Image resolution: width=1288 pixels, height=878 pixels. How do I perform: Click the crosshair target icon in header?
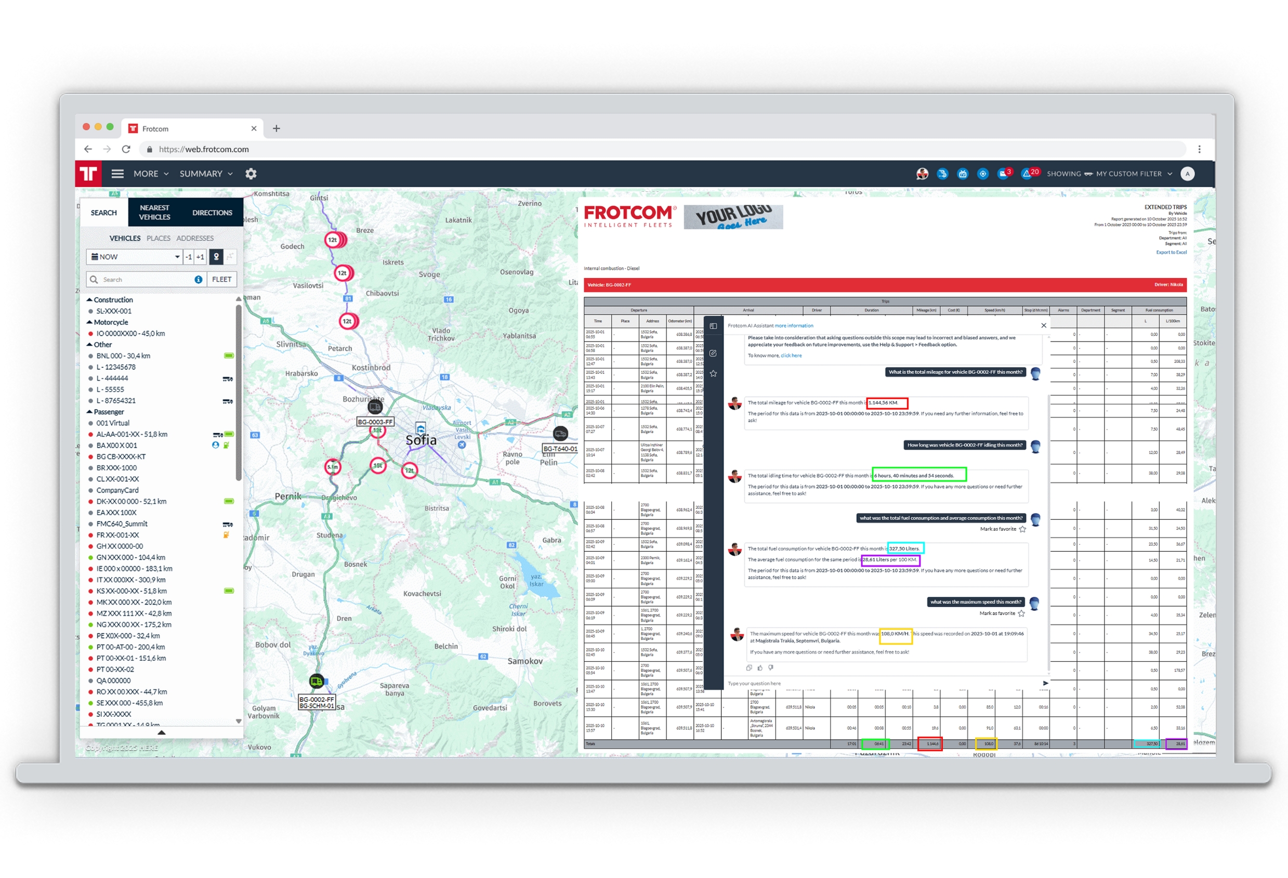[982, 174]
